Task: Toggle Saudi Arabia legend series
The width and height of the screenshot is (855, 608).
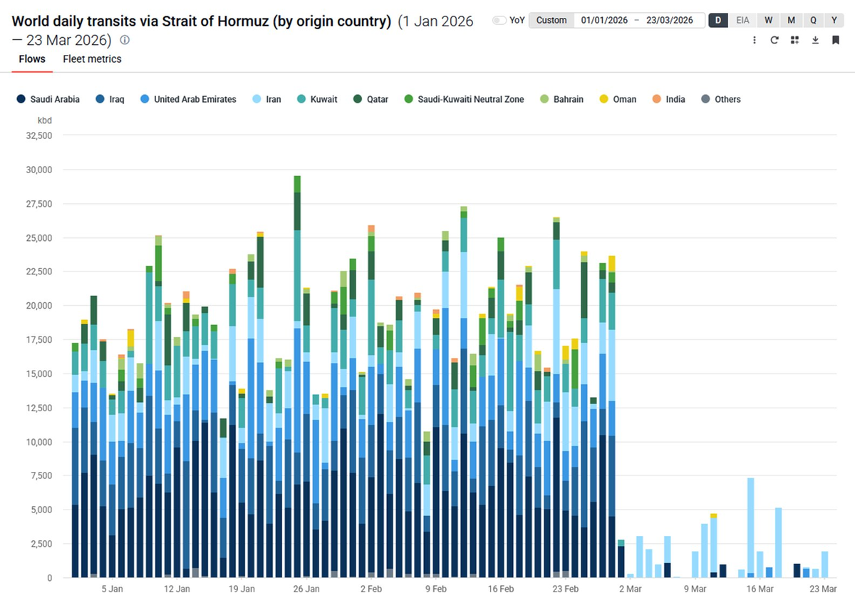Action: coord(48,99)
